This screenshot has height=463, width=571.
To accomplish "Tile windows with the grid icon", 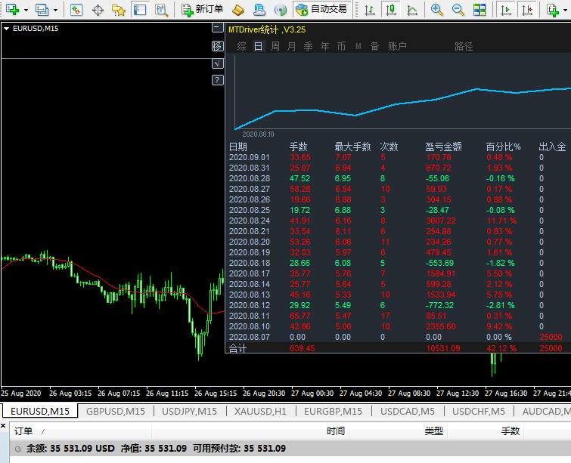I will point(479,10).
